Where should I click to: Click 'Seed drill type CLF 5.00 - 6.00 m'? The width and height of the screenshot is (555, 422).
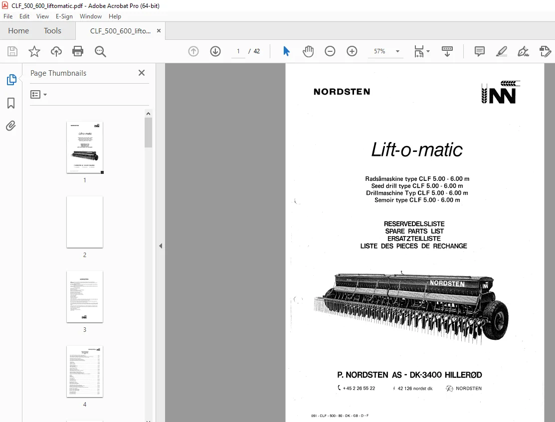tap(417, 186)
